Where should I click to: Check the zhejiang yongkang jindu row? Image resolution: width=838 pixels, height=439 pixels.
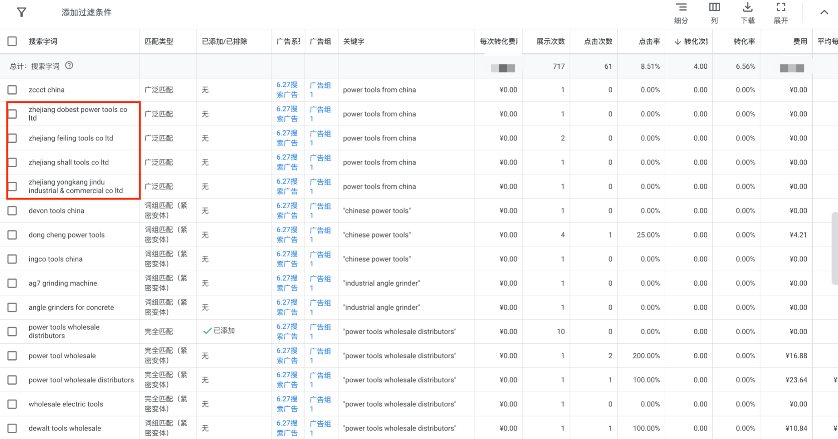tap(12, 187)
